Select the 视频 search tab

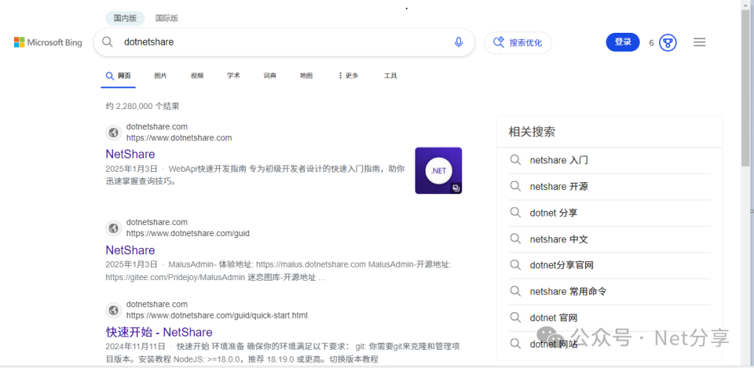[197, 75]
